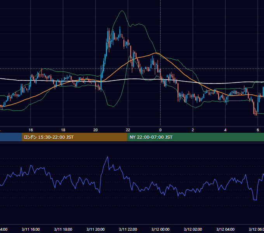Select the 18 hour label on upper axis
Viewport: 264px width, 233px height.
point(63,130)
